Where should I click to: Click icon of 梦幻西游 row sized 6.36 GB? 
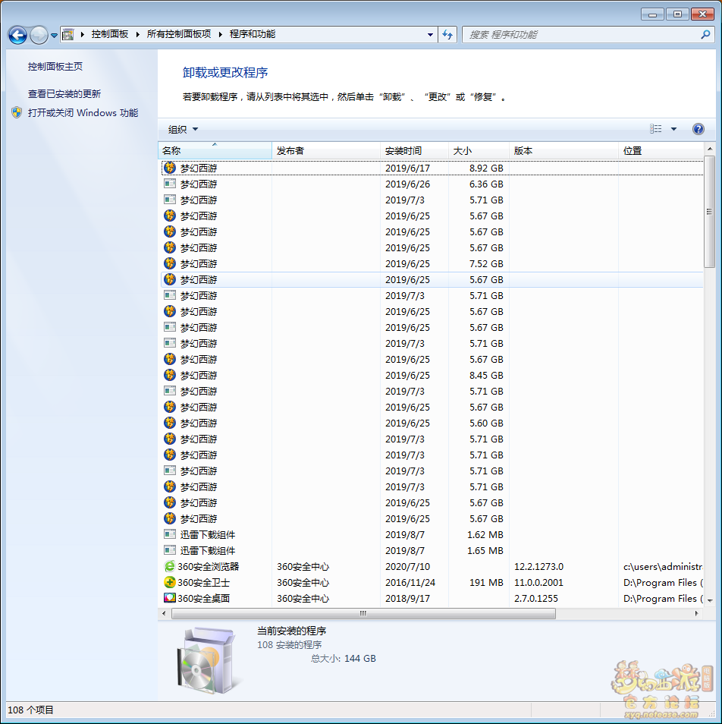click(x=170, y=184)
